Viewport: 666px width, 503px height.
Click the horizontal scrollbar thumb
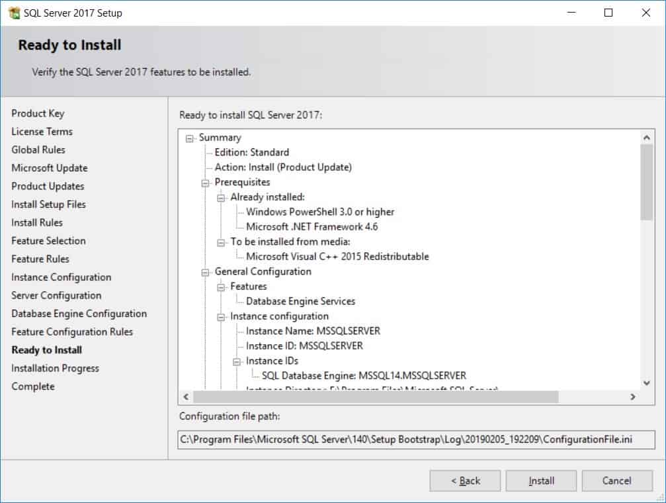point(376,397)
